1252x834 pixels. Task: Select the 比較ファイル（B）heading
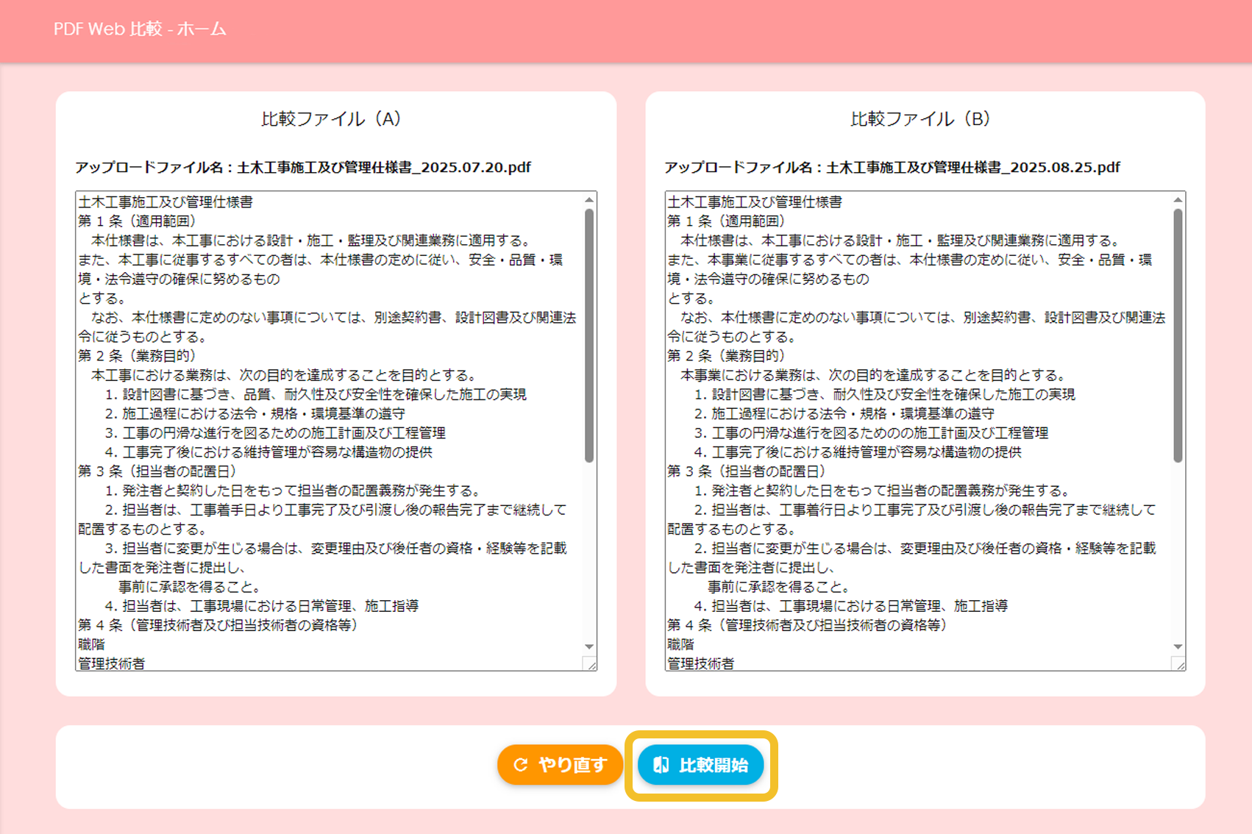[x=920, y=119]
